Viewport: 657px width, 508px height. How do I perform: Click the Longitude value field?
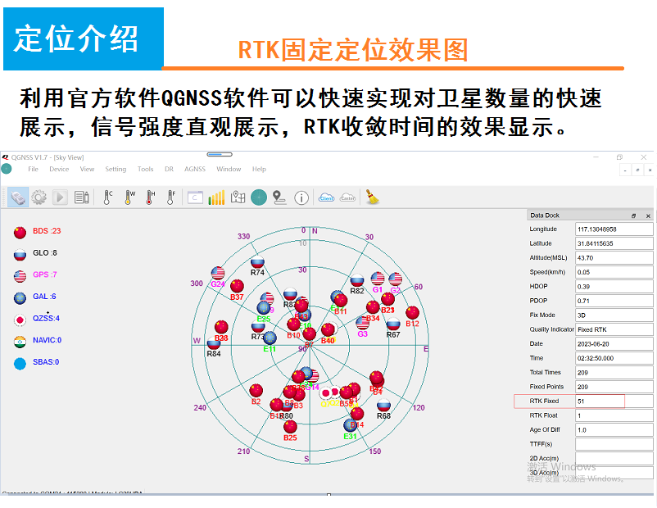pos(614,229)
